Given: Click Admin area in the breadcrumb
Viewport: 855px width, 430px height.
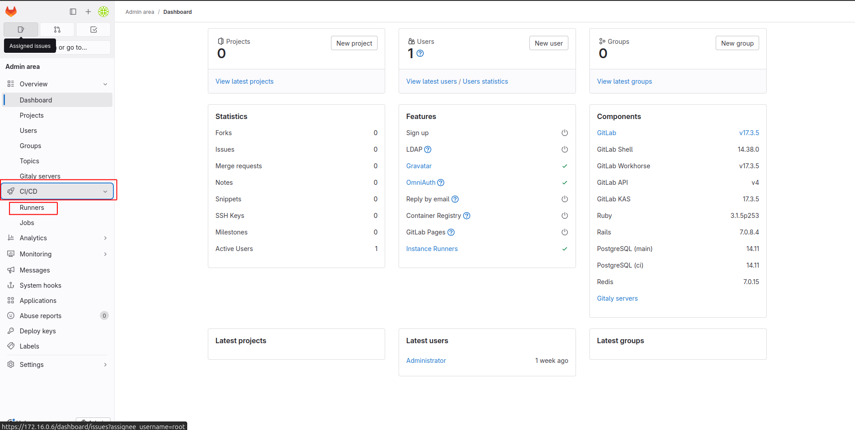Looking at the screenshot, I should pyautogui.click(x=140, y=12).
